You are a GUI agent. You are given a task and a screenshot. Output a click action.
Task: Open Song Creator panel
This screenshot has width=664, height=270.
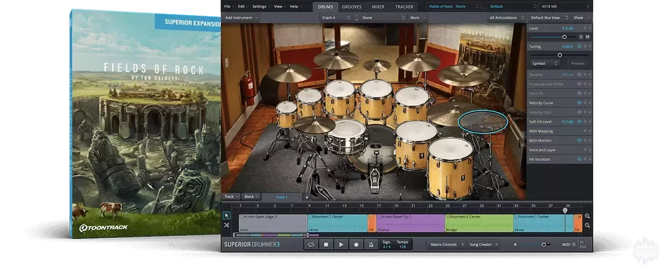(483, 245)
